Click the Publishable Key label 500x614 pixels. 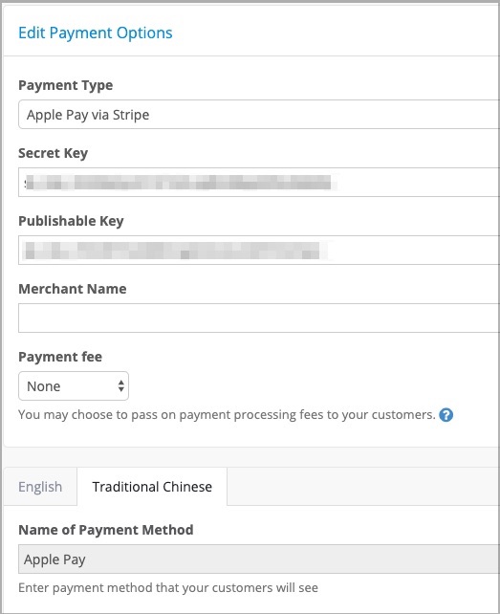click(x=71, y=221)
